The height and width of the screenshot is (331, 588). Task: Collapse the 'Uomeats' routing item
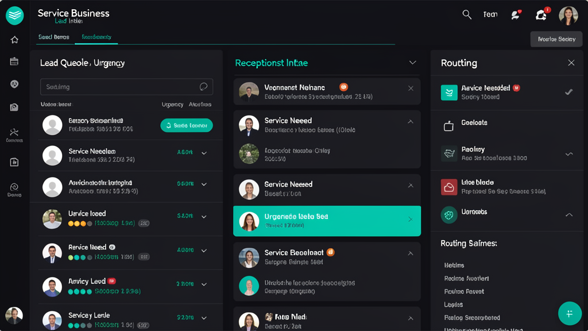point(569,215)
